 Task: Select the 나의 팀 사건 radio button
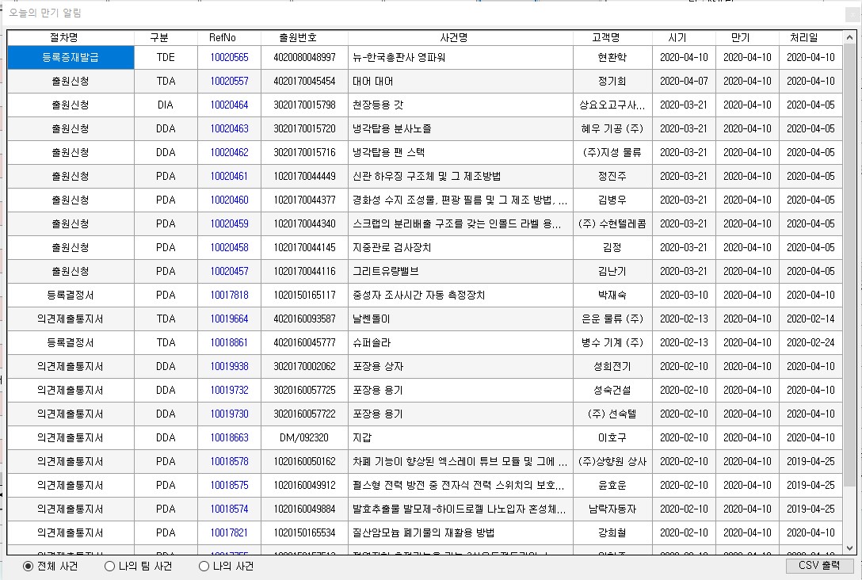coord(109,566)
